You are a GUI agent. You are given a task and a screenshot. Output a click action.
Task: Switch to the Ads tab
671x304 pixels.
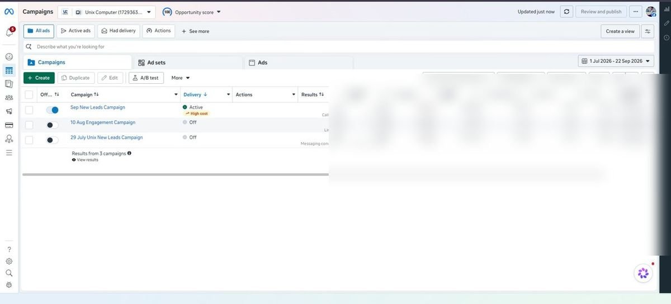click(299, 63)
